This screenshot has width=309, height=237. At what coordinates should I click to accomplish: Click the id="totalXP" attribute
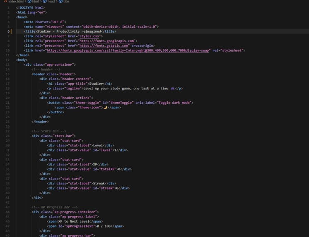pos(105,169)
